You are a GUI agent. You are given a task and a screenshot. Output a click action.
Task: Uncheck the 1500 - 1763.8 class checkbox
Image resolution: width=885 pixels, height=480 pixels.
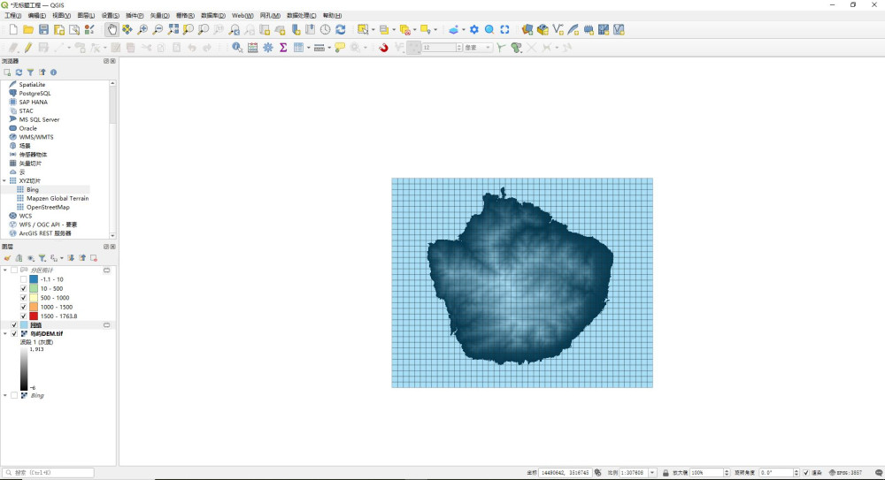(x=23, y=316)
